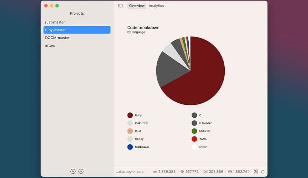This screenshot has width=308, height=178.
Task: Toggle the sidebar panel icon
Action: tap(120, 6)
